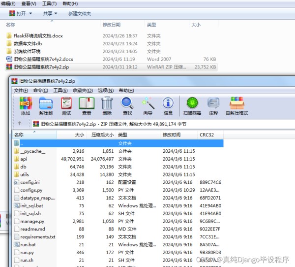Click the WinRAR address path field
The image size is (295, 267).
[163, 124]
